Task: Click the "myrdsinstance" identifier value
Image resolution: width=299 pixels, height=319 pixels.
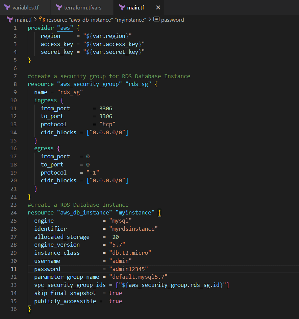Action: tap(133, 229)
